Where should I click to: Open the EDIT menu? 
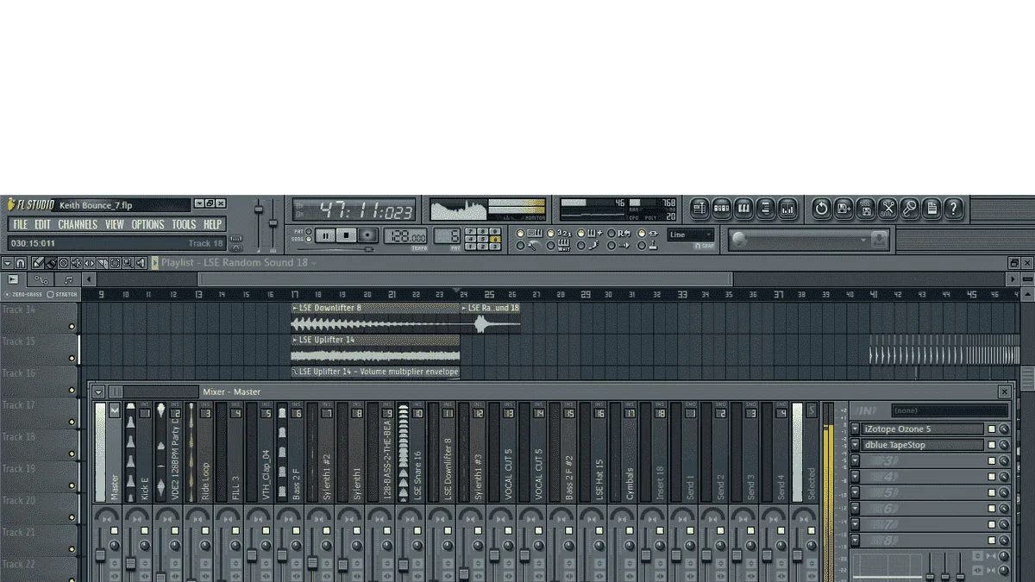click(42, 224)
